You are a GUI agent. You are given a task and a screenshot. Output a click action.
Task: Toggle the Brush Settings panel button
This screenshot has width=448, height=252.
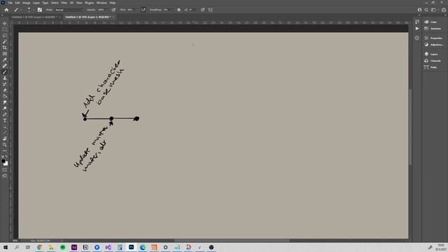(40, 10)
